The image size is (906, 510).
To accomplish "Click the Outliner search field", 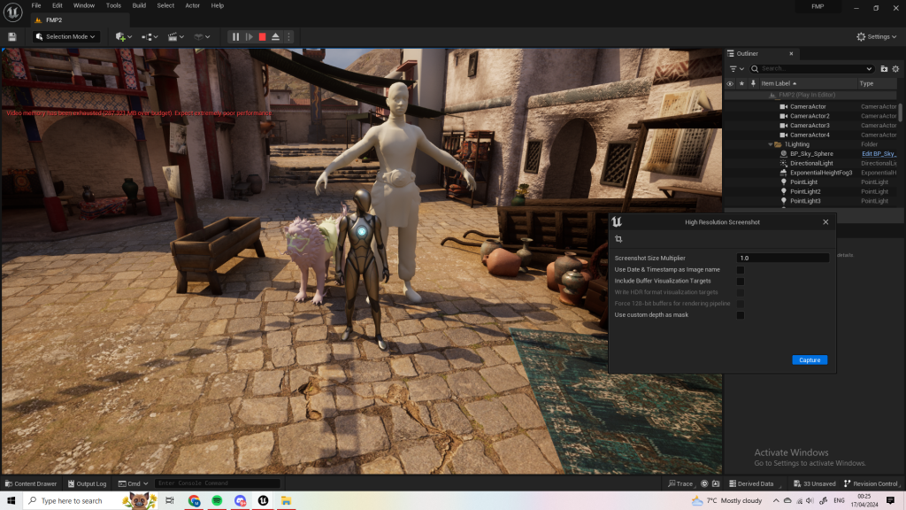I will tap(811, 69).
